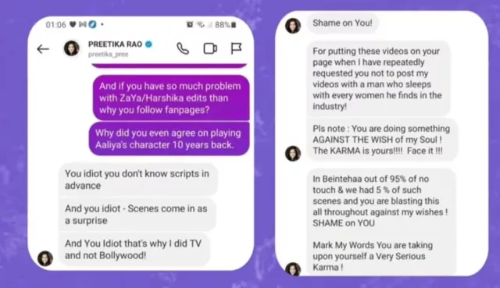Select the 'Shame on You!' message bubble
The image size is (500, 288).
[x=342, y=23]
